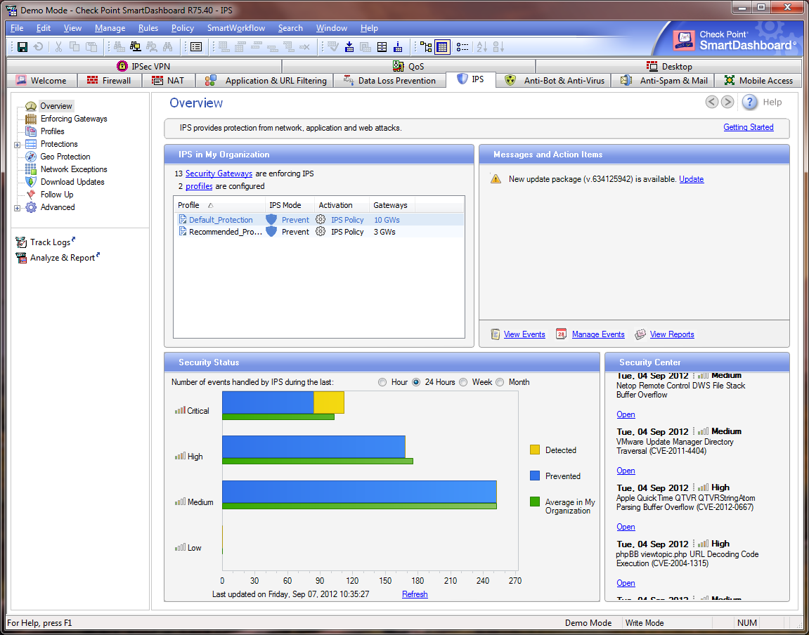809x635 pixels.
Task: Switch to the Firewall tab
Action: [x=110, y=80]
